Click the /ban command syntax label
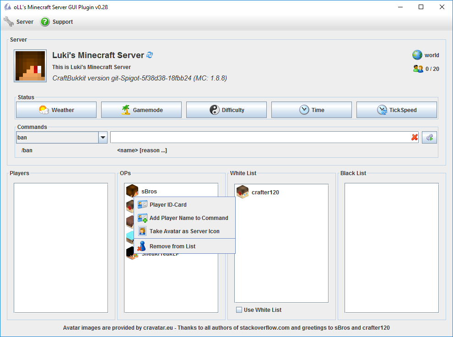Viewport: 453px width, 337px height. (27, 150)
